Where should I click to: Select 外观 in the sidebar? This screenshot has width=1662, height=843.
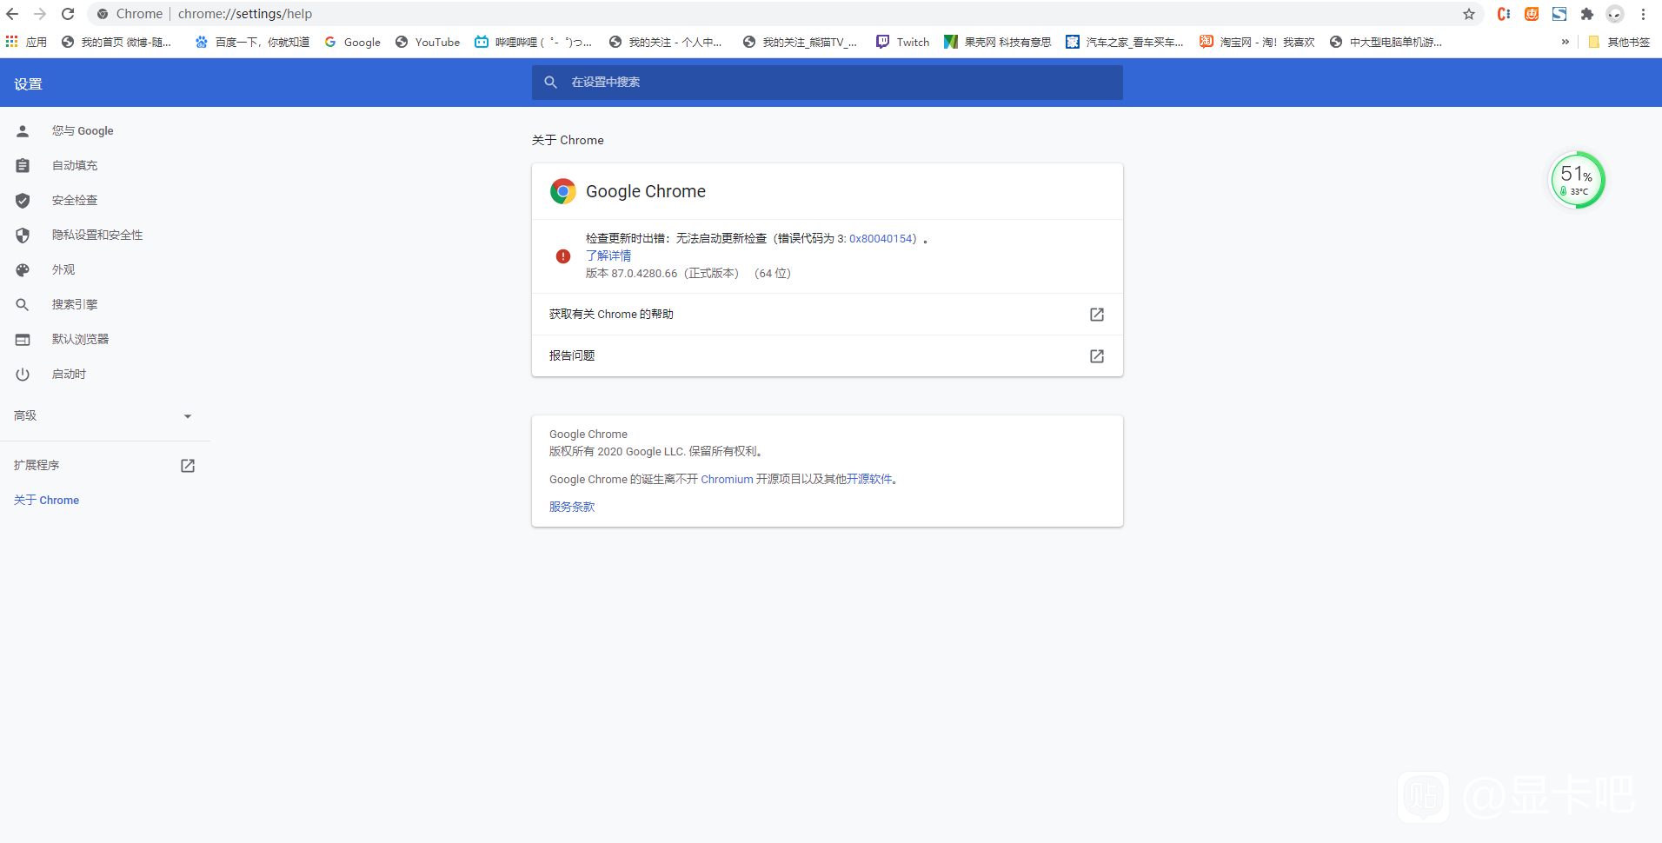[63, 269]
